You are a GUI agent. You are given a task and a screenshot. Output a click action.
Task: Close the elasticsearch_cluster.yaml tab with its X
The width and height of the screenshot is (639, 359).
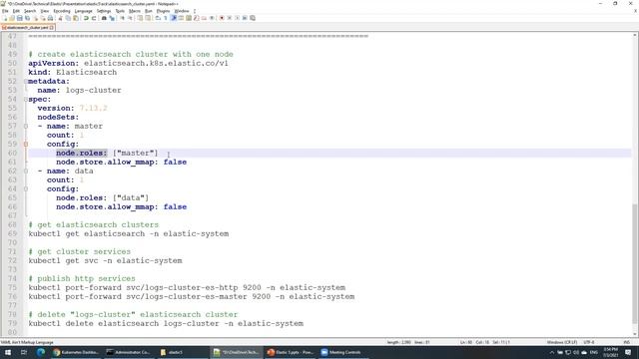click(52, 28)
